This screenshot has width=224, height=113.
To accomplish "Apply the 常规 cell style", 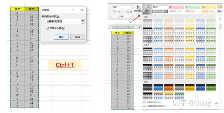I will [160, 7].
